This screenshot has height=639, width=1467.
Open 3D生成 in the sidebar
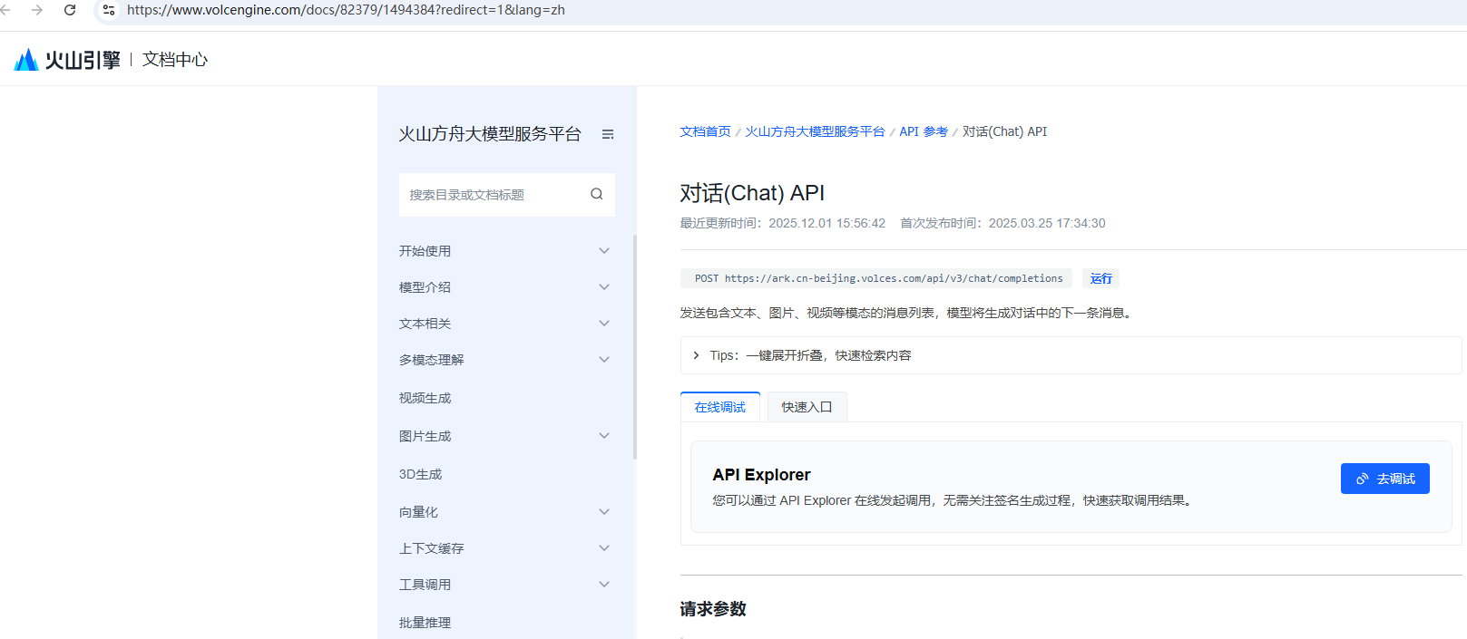420,474
